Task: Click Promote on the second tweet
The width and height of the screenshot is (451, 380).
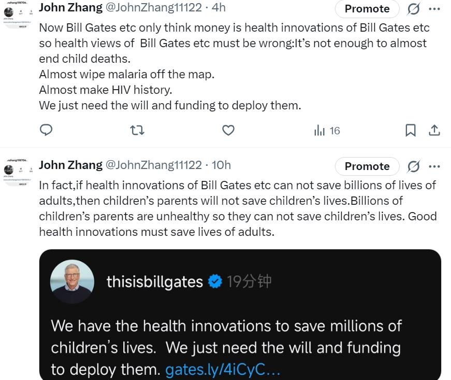Action: 367,166
